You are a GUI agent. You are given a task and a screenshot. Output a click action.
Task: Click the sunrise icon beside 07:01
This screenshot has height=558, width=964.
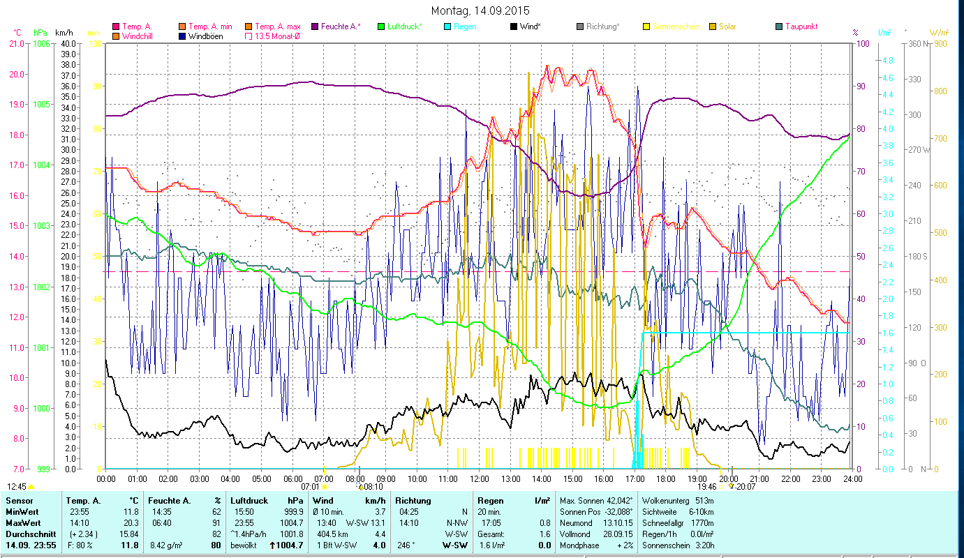pyautogui.click(x=324, y=486)
